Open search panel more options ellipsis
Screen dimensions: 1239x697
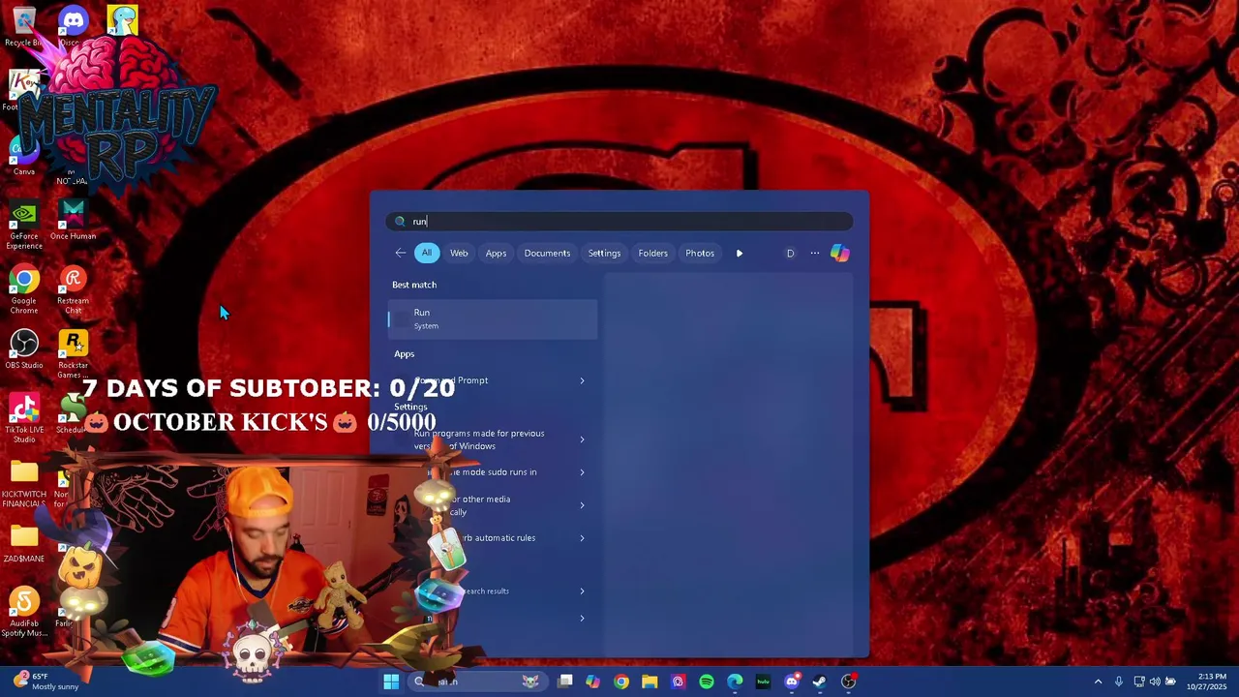[x=815, y=254]
